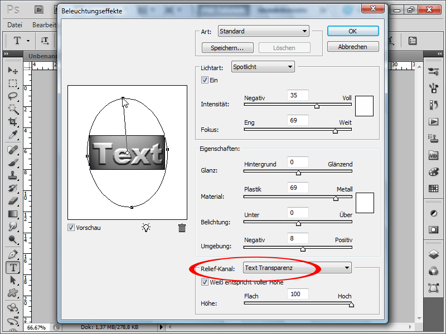Click the light color swatch beside Intensität

point(365,106)
